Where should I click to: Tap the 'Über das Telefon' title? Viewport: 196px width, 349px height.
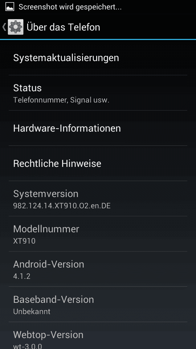[63, 27]
